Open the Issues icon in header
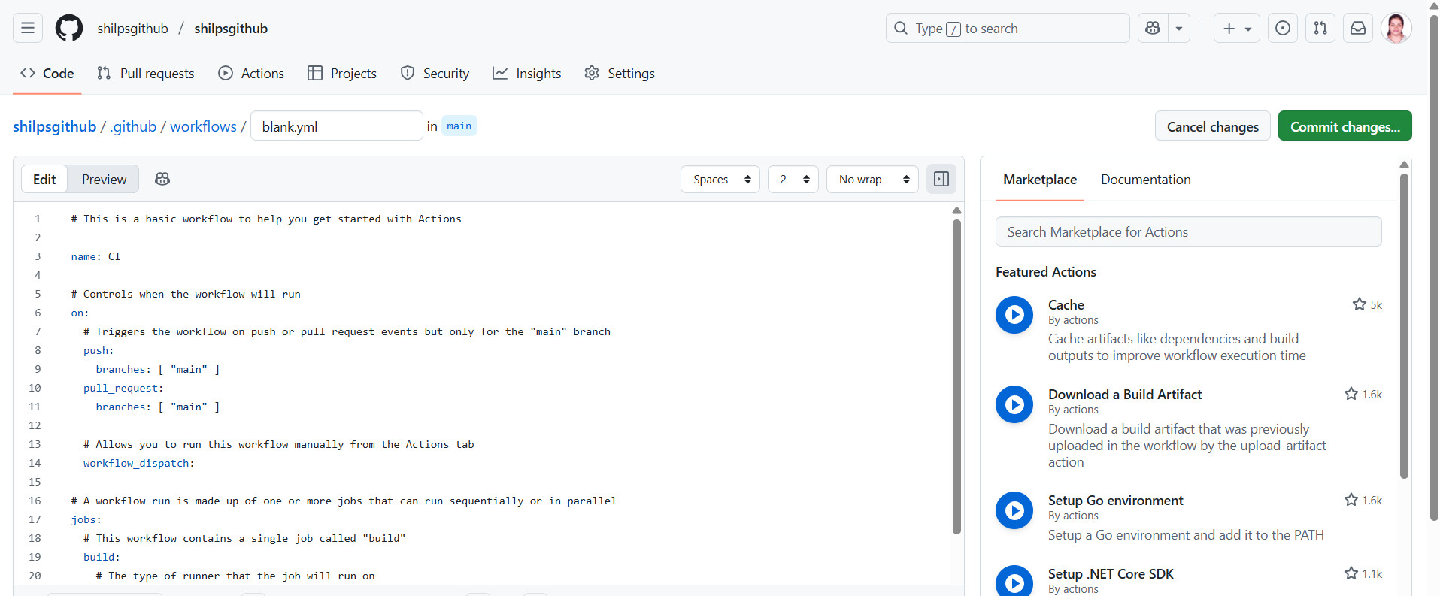Image resolution: width=1440 pixels, height=596 pixels. coord(1283,29)
